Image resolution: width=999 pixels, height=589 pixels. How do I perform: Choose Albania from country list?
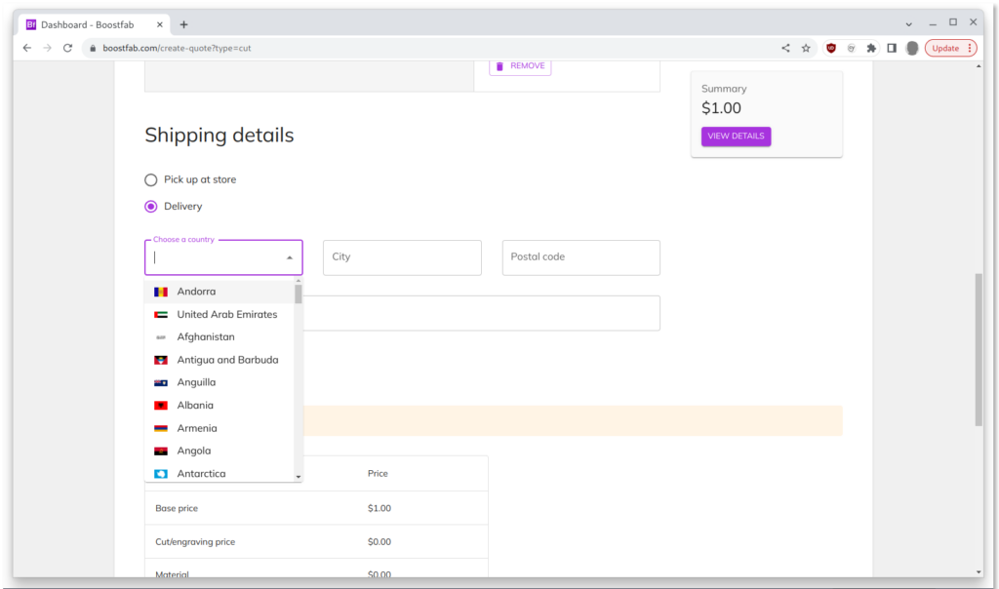(220, 406)
